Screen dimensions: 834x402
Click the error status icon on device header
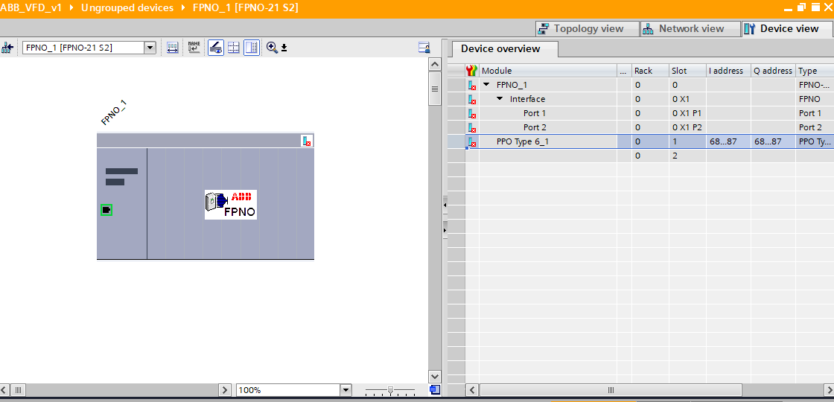(x=307, y=141)
